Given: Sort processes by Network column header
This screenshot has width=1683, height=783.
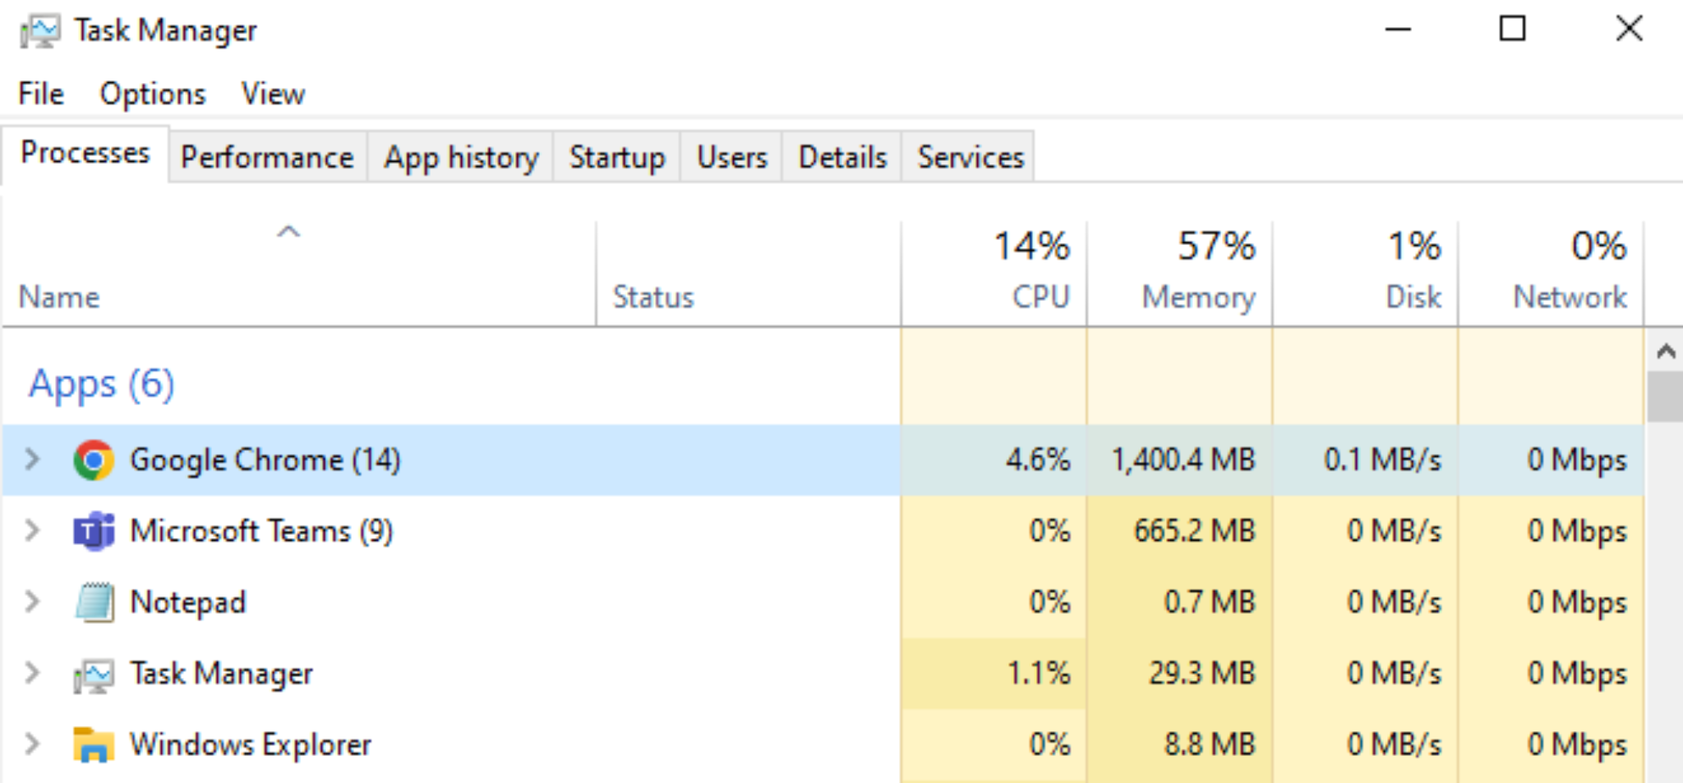Looking at the screenshot, I should 1552,274.
